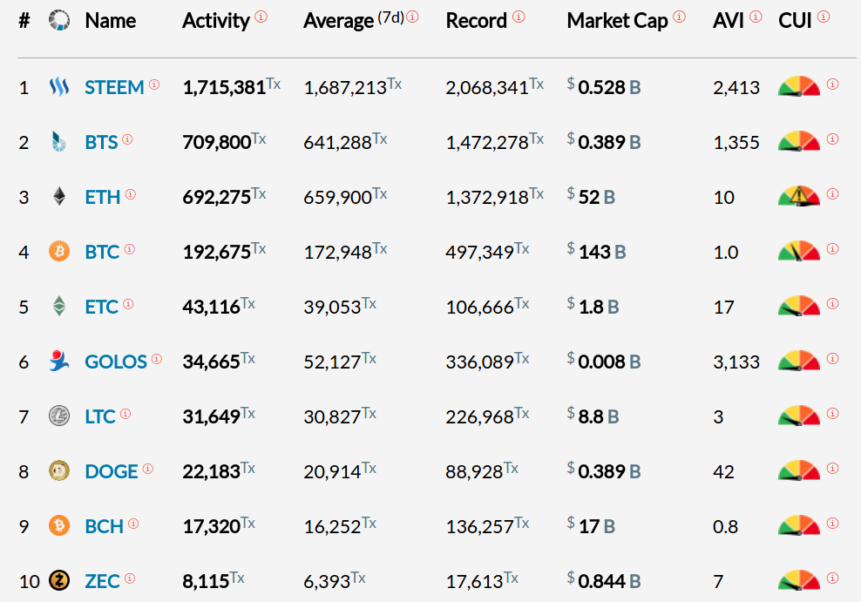Click the BCH orange Bitcoin Cash logo
This screenshot has width=861, height=602.
pos(59,525)
